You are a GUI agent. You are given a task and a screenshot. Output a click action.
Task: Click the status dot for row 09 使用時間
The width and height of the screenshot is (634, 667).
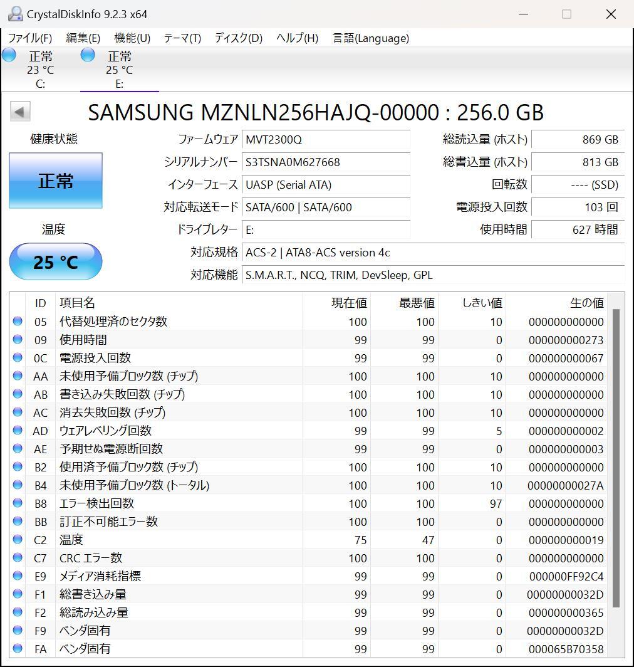18,339
